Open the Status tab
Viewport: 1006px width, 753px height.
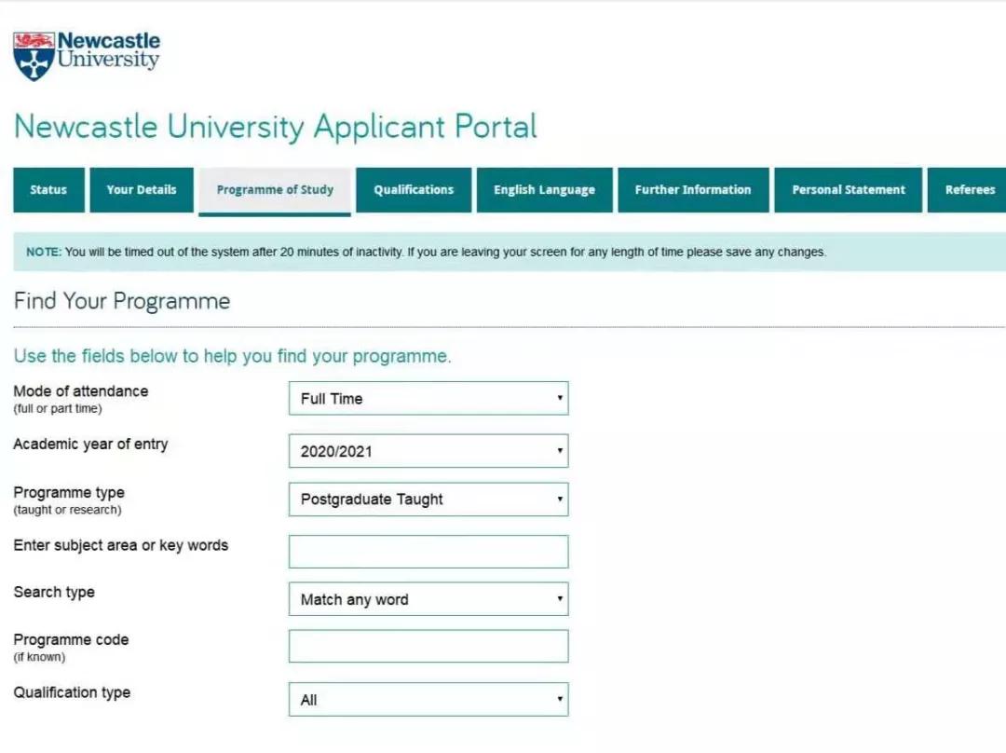click(48, 190)
